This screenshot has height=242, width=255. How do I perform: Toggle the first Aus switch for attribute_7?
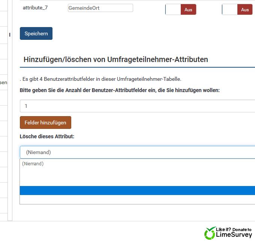tap(180, 10)
